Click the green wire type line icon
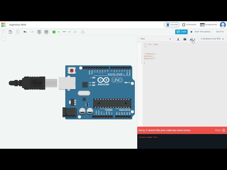Screen dimensions: 227x170 tap(65, 32)
